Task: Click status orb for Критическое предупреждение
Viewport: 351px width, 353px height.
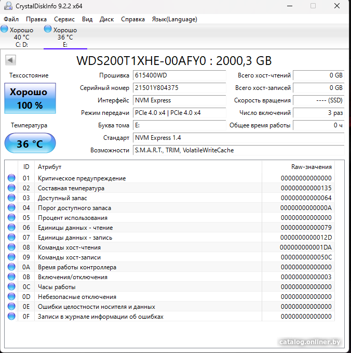Action: pos(11,178)
